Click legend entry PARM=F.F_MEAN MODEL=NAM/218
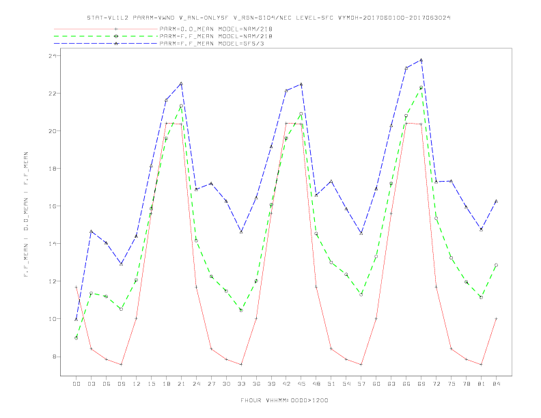The width and height of the screenshot is (541, 418). coord(216,36)
